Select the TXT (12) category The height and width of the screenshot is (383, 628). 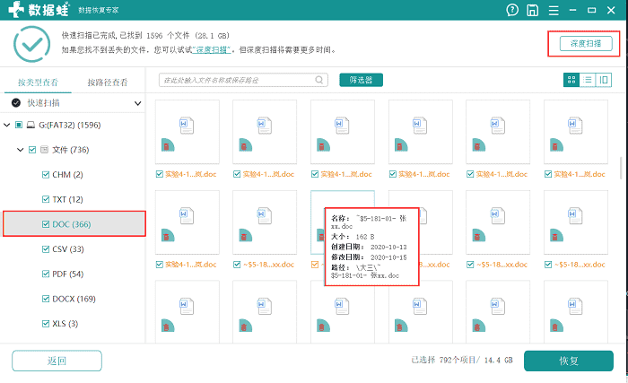[67, 199]
